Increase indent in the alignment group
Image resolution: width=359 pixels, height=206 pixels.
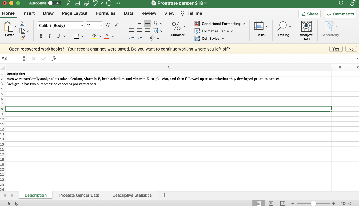click(x=139, y=38)
